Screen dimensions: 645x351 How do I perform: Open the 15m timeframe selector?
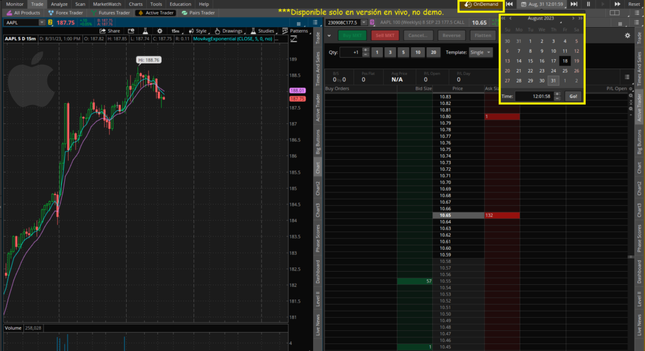pyautogui.click(x=175, y=31)
